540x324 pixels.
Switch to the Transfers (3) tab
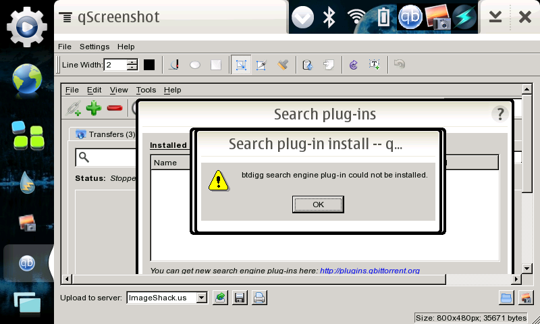point(106,134)
